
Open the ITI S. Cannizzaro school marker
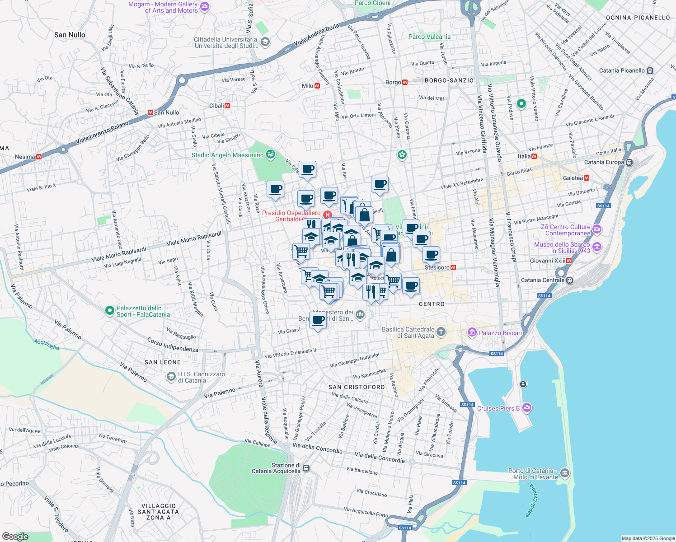click(x=170, y=377)
